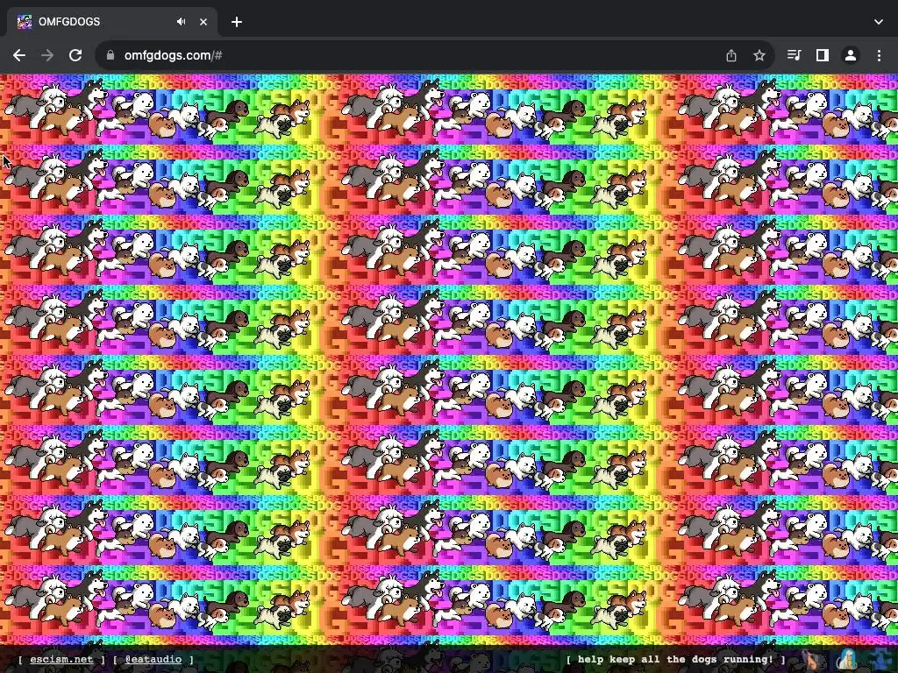898x673 pixels.
Task: Click the orange dog icon in the footer
Action: coord(813,661)
